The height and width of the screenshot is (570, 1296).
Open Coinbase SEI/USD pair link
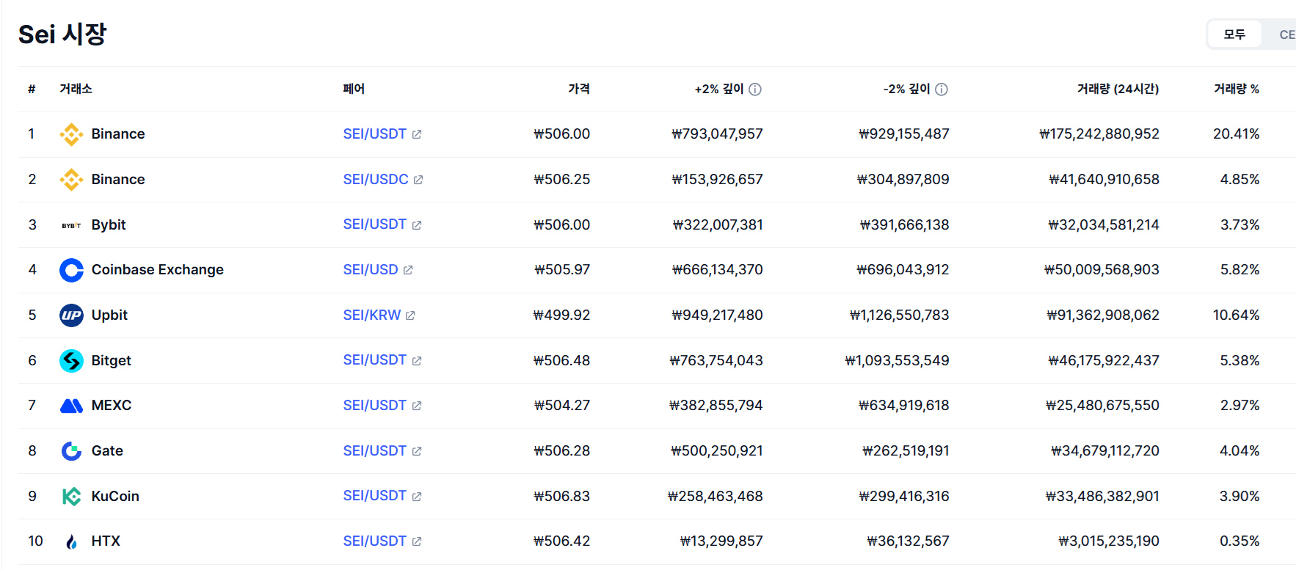(371, 269)
